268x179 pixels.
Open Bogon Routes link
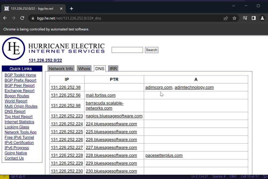pos(17,96)
